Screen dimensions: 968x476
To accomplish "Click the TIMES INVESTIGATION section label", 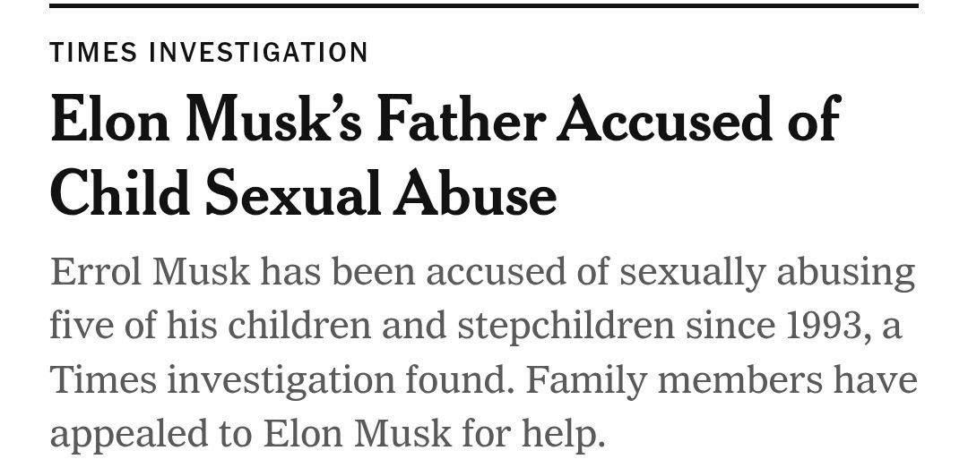I will click(x=209, y=53).
